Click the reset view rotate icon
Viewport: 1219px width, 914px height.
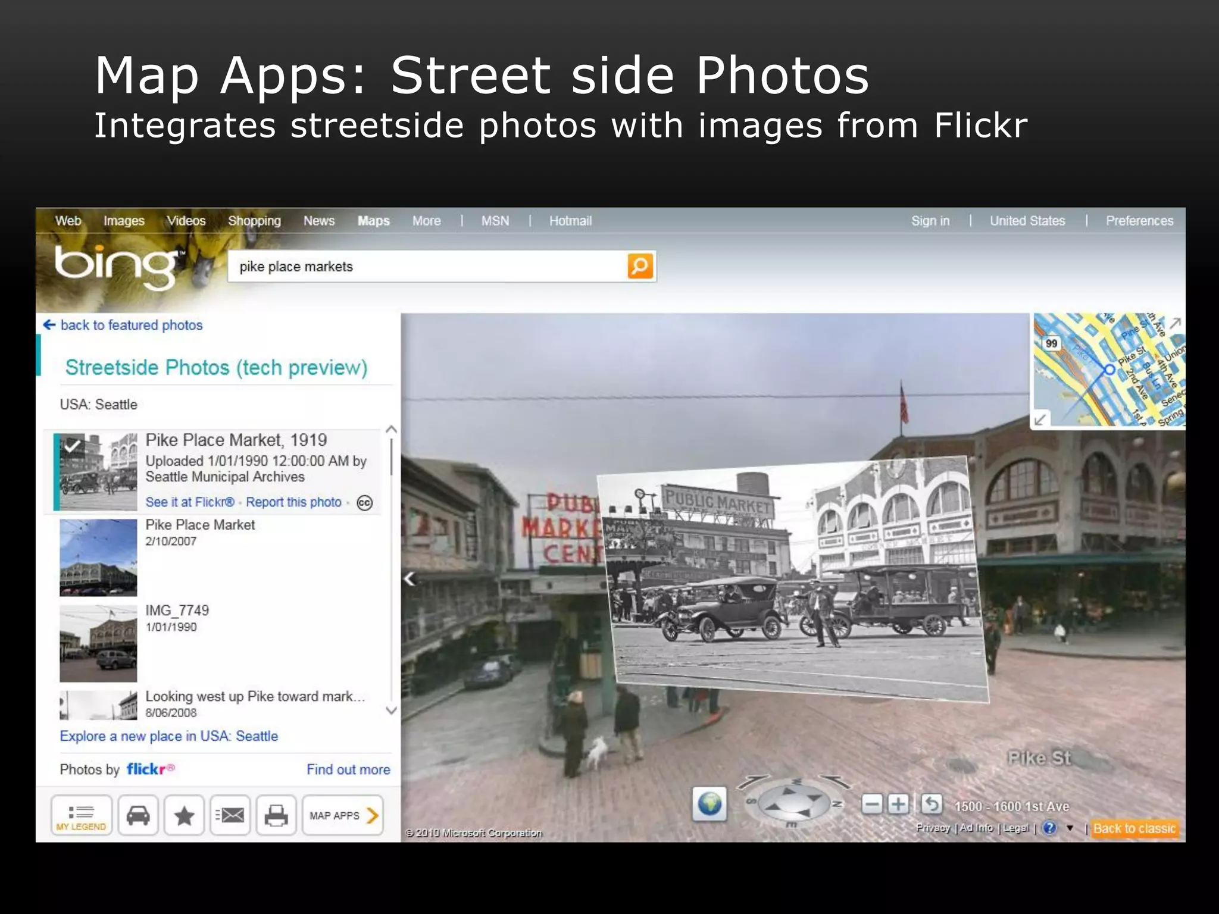click(x=932, y=805)
